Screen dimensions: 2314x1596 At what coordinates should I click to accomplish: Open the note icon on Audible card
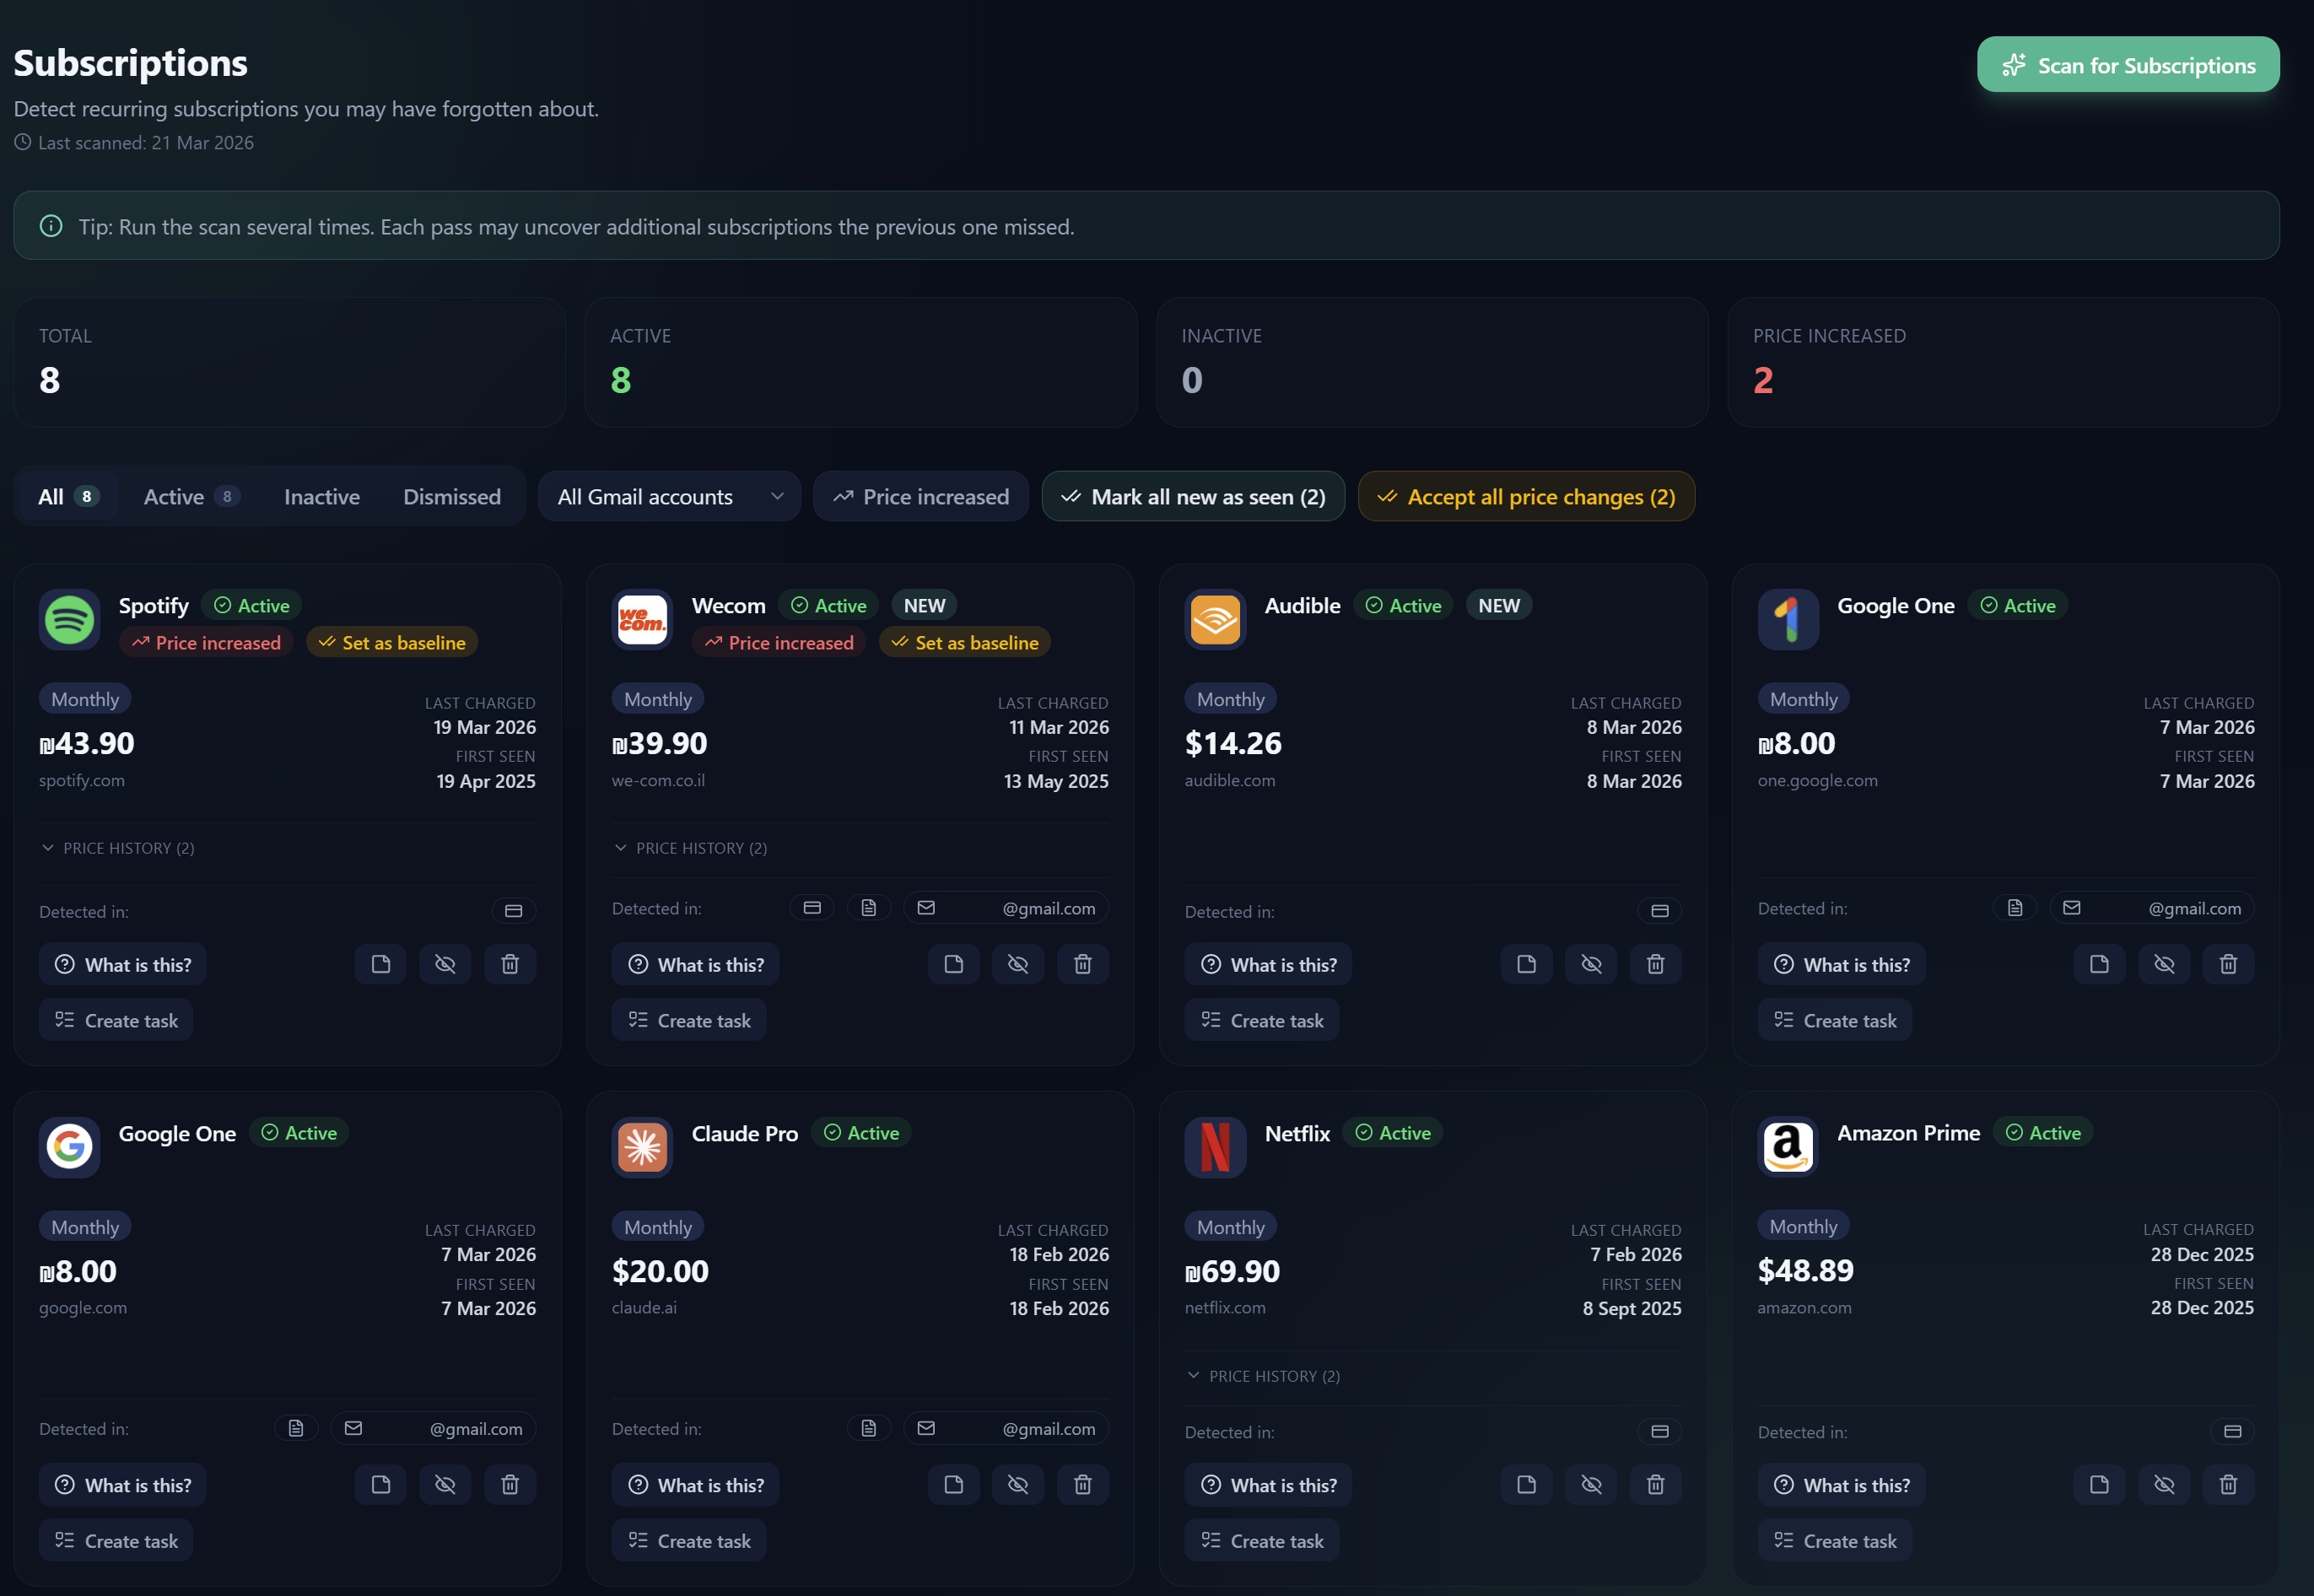click(1527, 964)
